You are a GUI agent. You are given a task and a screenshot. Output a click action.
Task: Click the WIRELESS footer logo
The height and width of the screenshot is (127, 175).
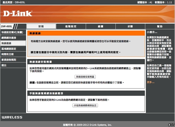click(x=12, y=117)
